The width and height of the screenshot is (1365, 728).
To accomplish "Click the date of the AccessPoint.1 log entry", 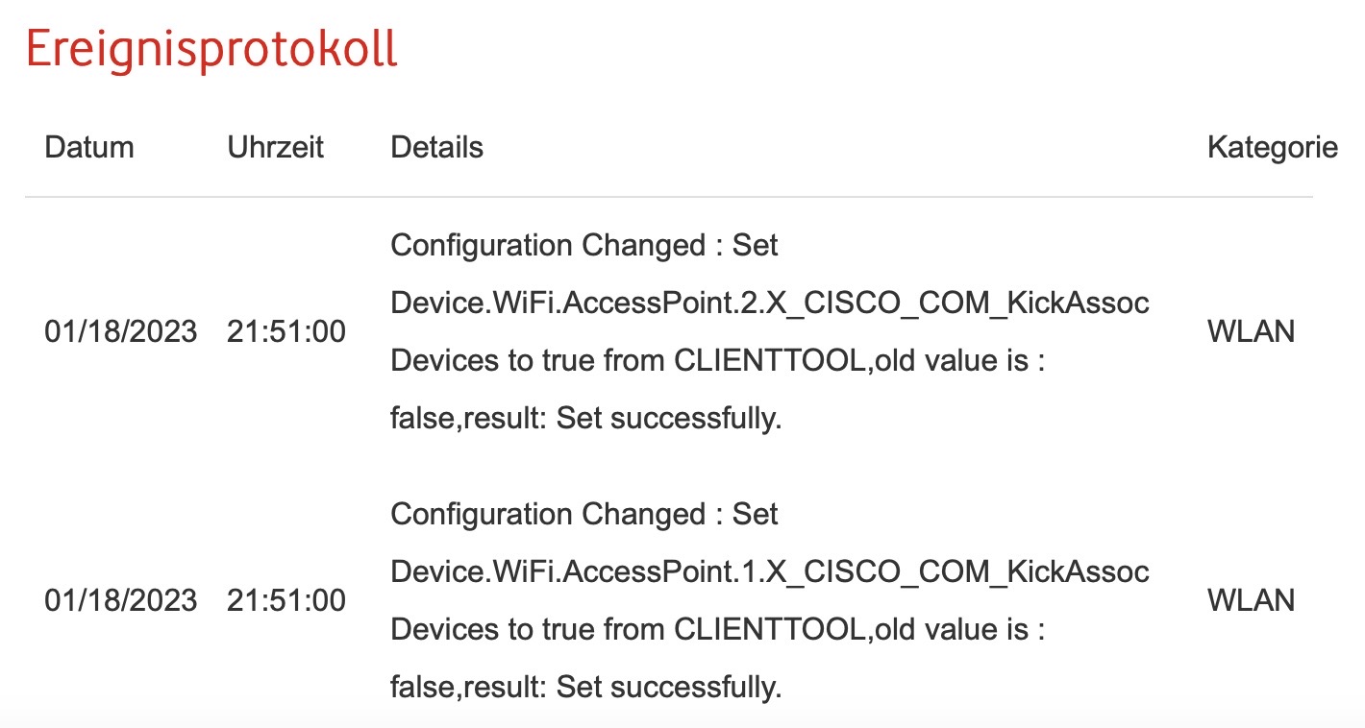I will [121, 601].
